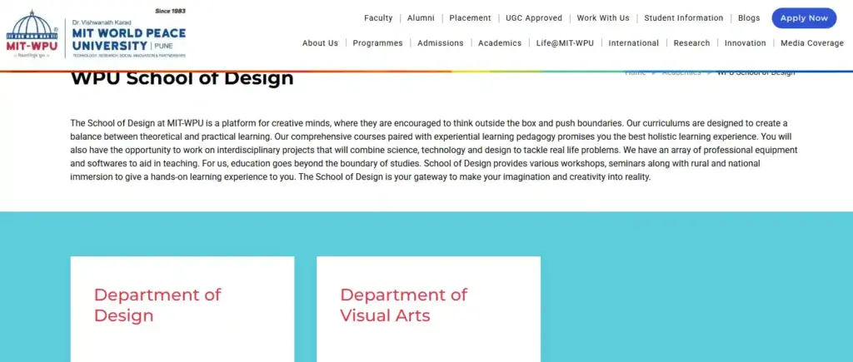Go to the Alumni page
This screenshot has height=362, width=853.
click(x=421, y=18)
